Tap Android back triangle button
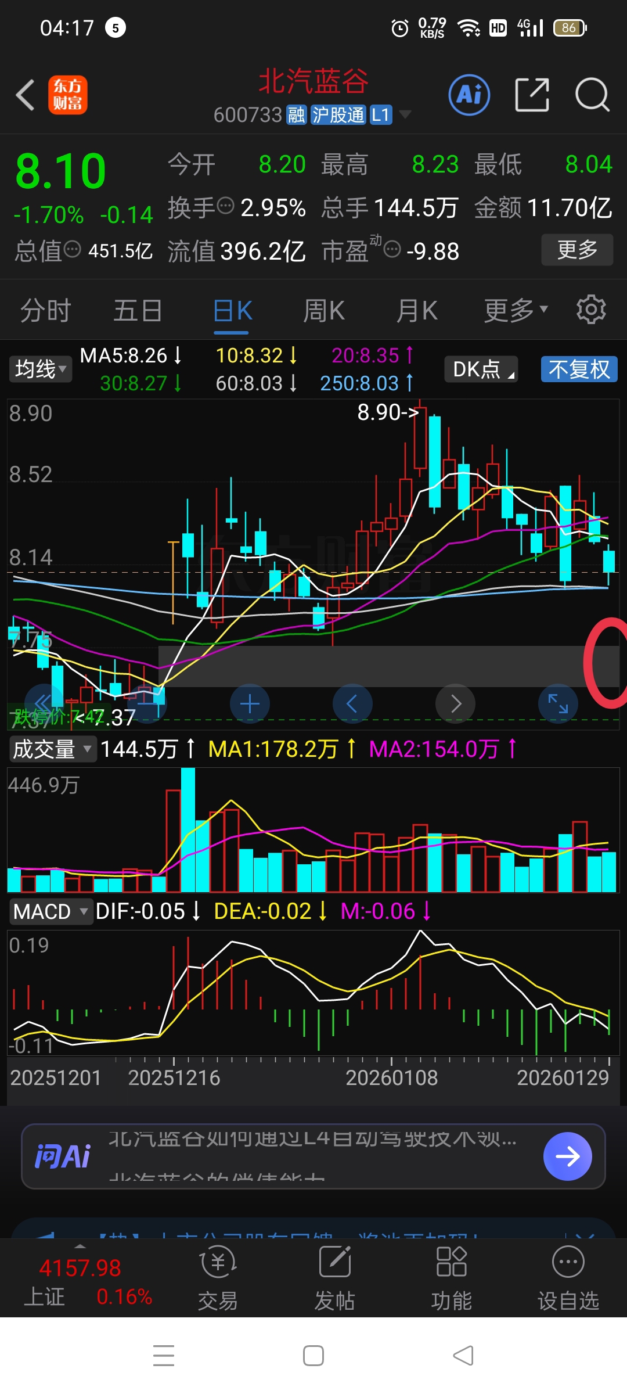The height and width of the screenshot is (1394, 627). [463, 1356]
